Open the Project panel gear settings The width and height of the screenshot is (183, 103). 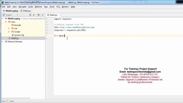[39, 15]
